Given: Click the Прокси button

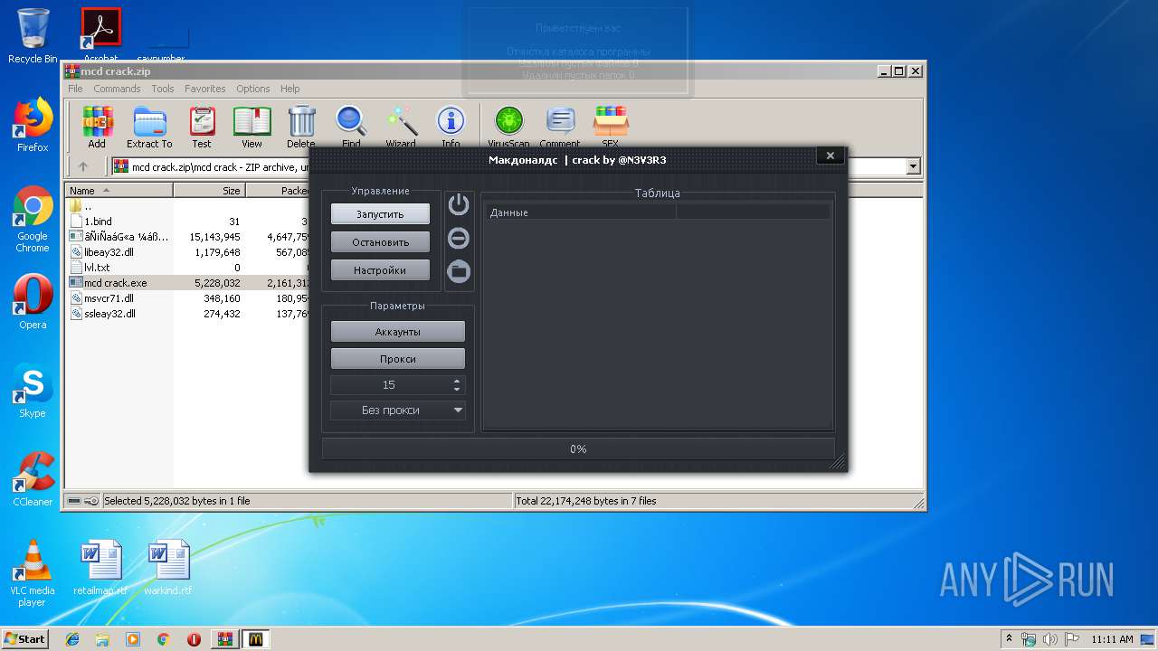Looking at the screenshot, I should [398, 359].
